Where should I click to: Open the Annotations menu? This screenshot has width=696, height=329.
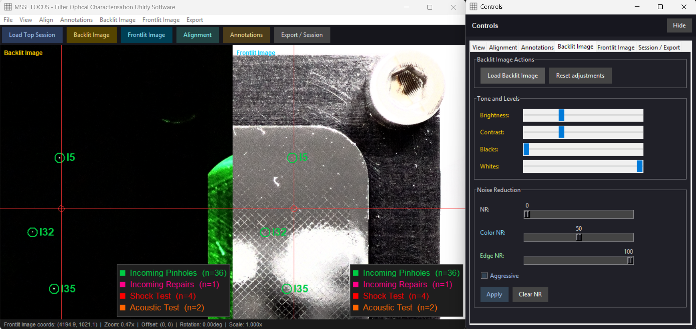(76, 20)
